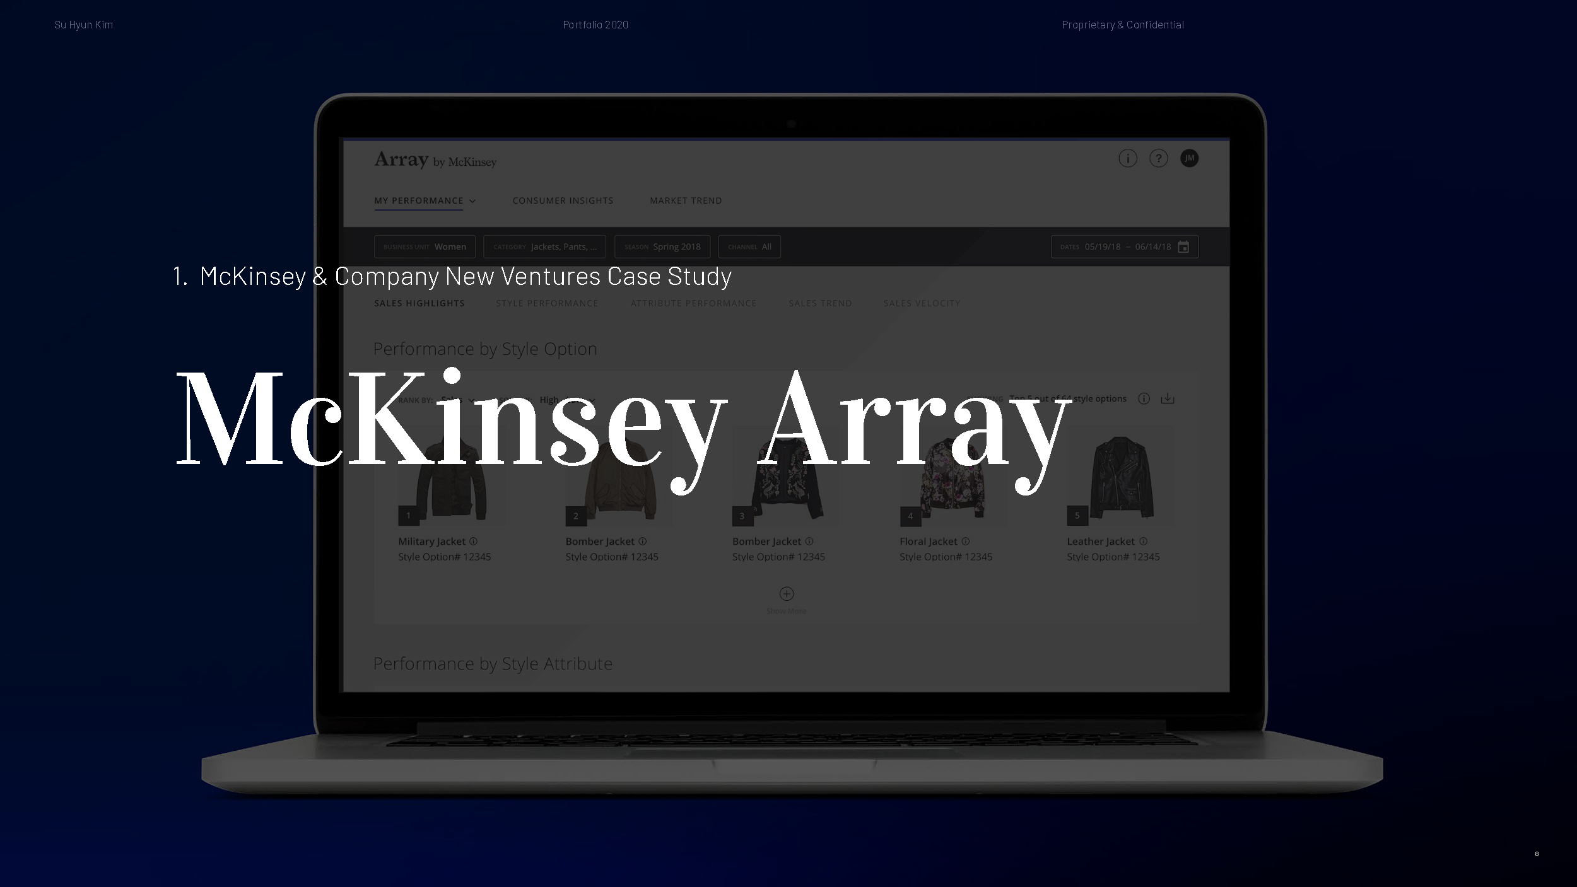The image size is (1577, 887).
Task: Click the info icon on Military Jacket
Action: [472, 540]
